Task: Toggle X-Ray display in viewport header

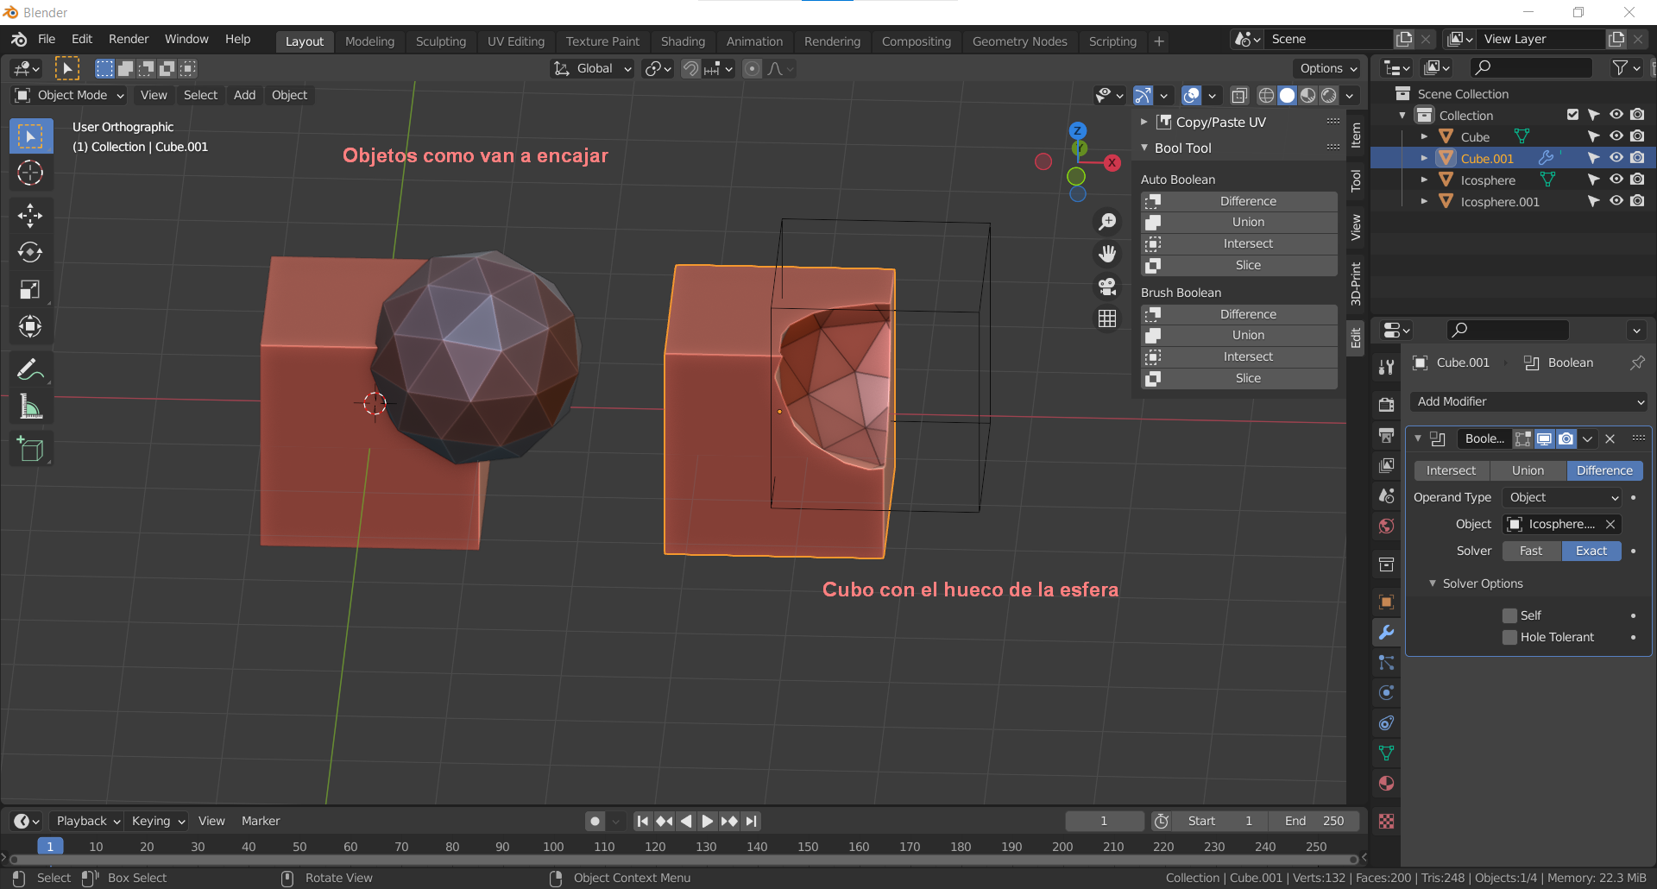Action: point(1239,95)
